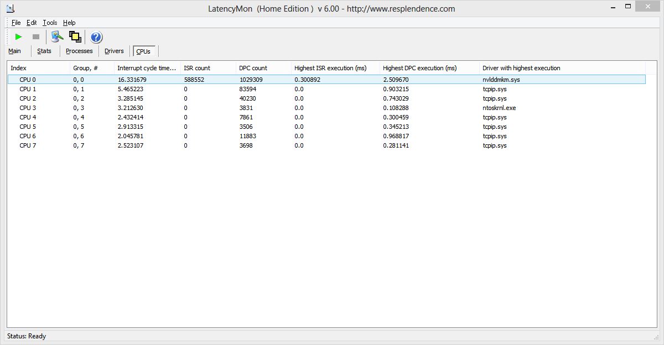Select the CPU 1 row
The image size is (664, 345).
coord(326,89)
